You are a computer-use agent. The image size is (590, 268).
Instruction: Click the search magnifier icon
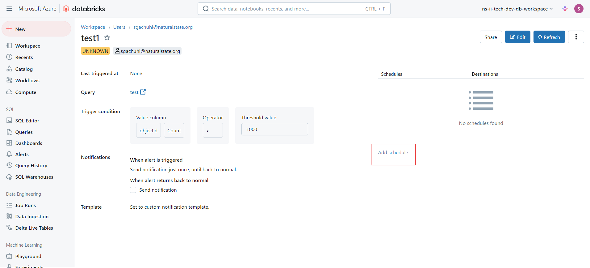pyautogui.click(x=206, y=9)
